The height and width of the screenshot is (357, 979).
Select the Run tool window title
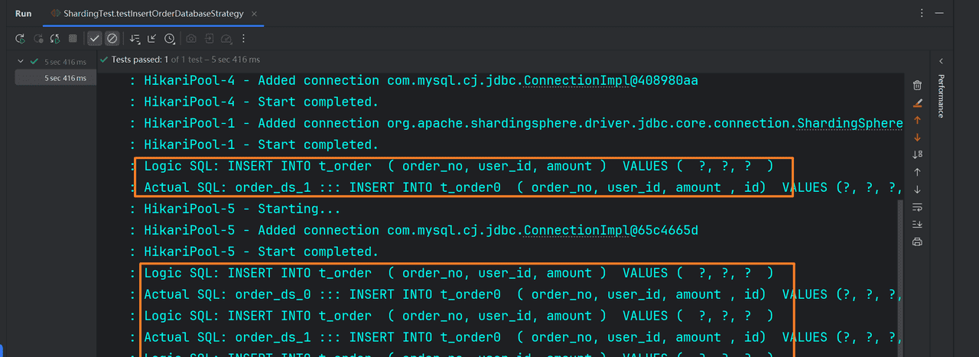click(24, 14)
